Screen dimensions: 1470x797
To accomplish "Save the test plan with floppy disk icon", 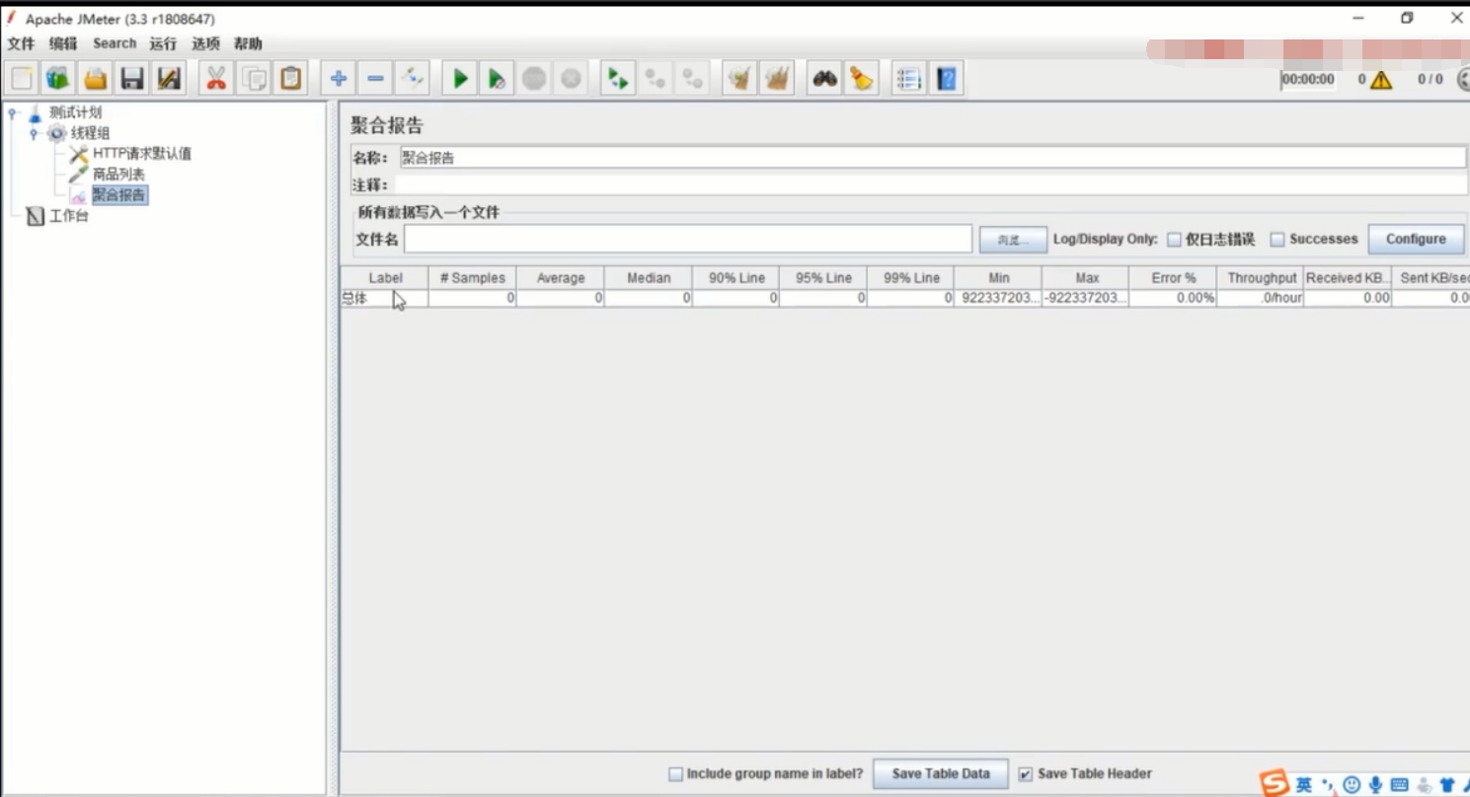I will click(132, 79).
